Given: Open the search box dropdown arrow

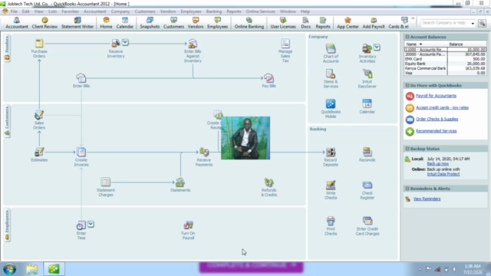Looking at the screenshot, I should point(473,23).
